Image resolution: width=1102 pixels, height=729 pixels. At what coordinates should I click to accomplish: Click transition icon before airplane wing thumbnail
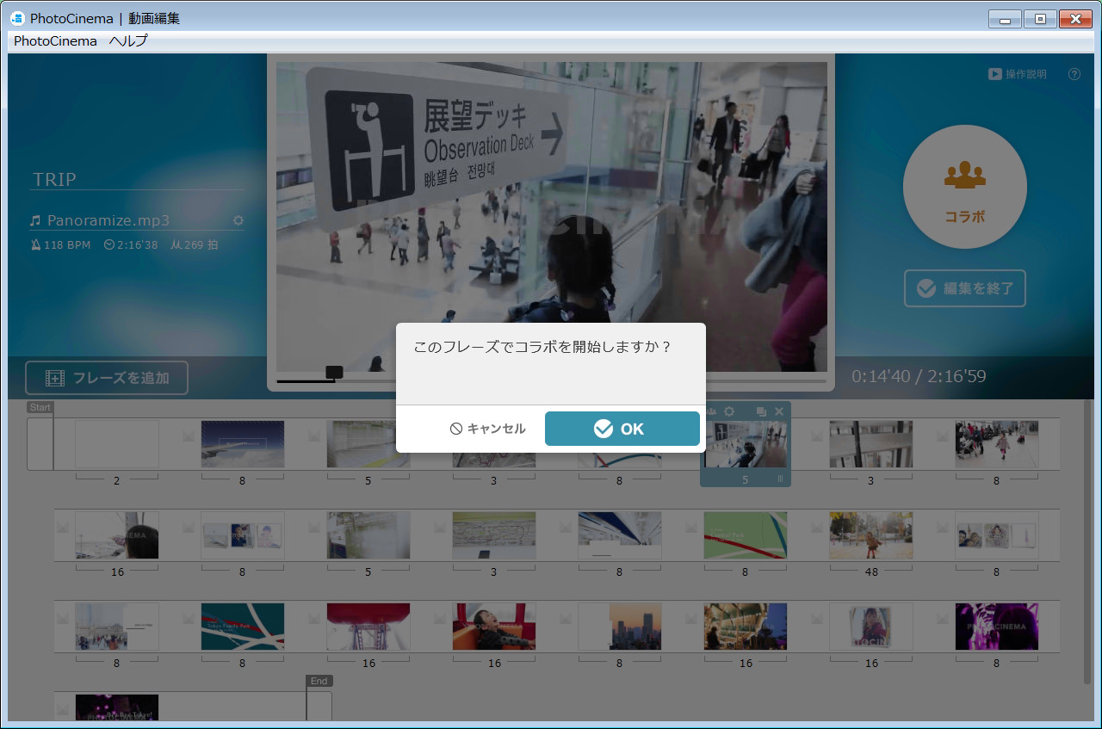(189, 436)
